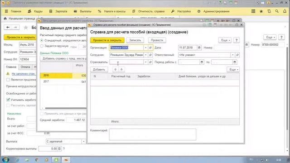The height and width of the screenshot is (163, 290).
Task: Go forward with right arrow in main form
Action: pos(15,27)
